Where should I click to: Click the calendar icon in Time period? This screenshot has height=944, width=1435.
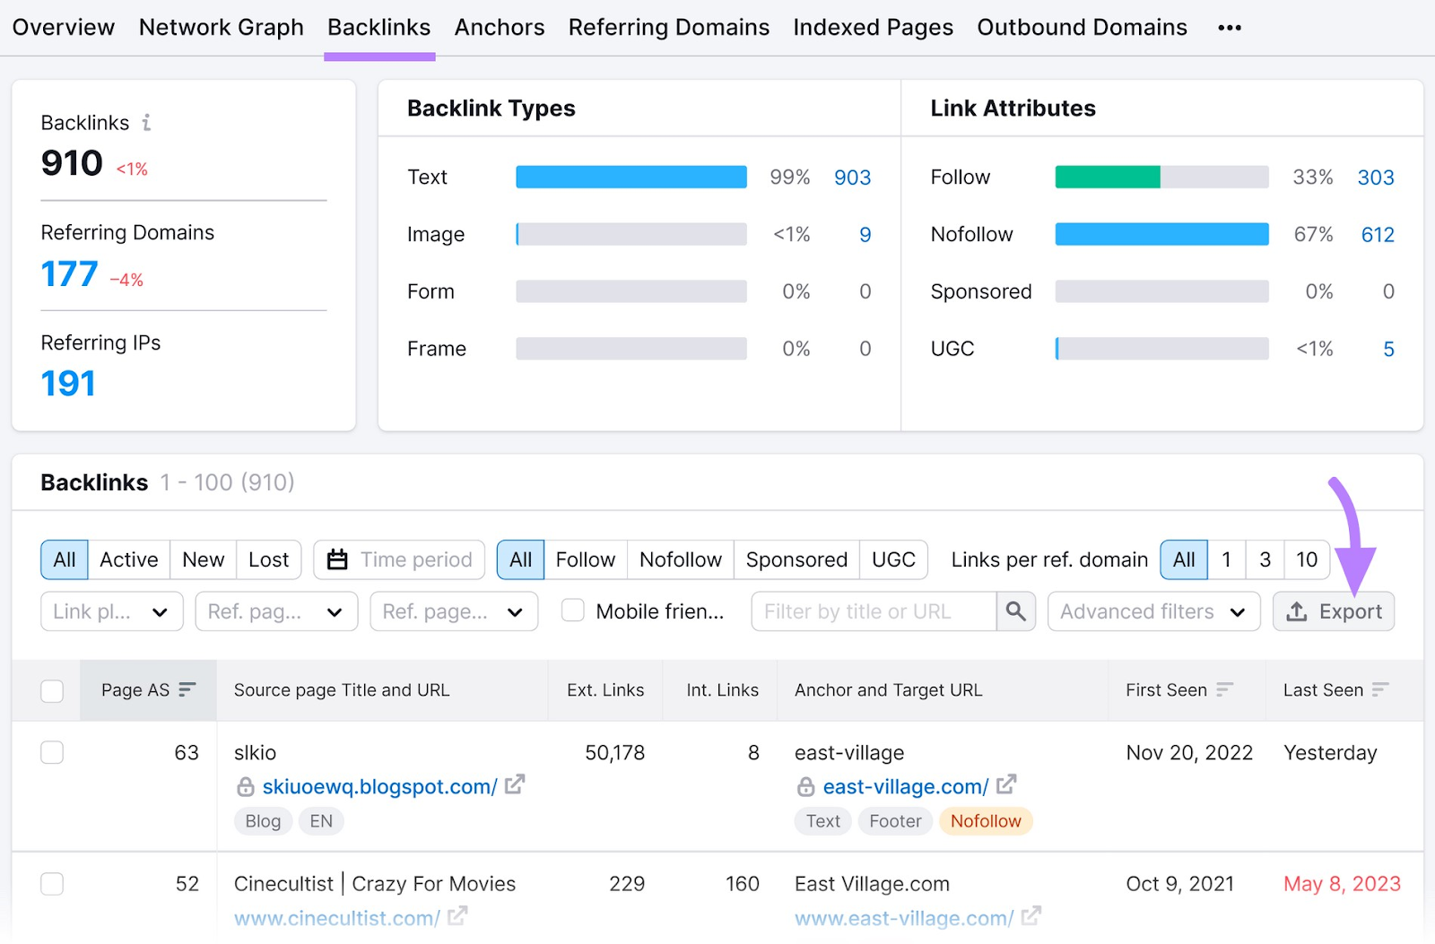[337, 559]
